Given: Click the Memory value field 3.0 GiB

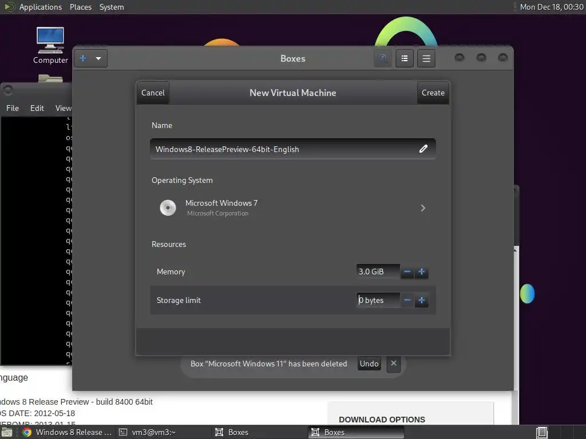Looking at the screenshot, I should (x=378, y=272).
